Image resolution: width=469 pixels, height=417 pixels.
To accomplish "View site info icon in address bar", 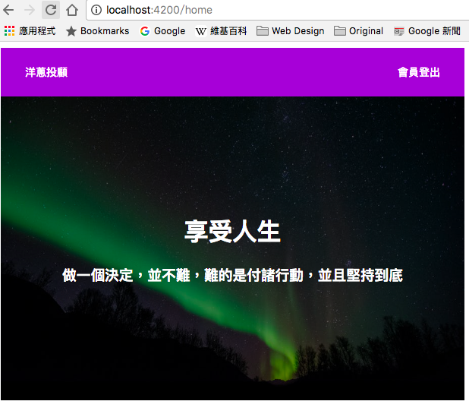I will pos(96,10).
